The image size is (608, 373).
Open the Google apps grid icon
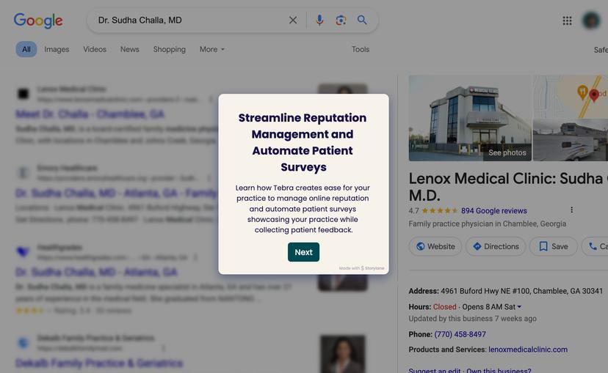568,21
